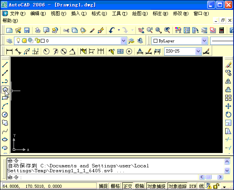Click command line scroll right arrow

220,177
